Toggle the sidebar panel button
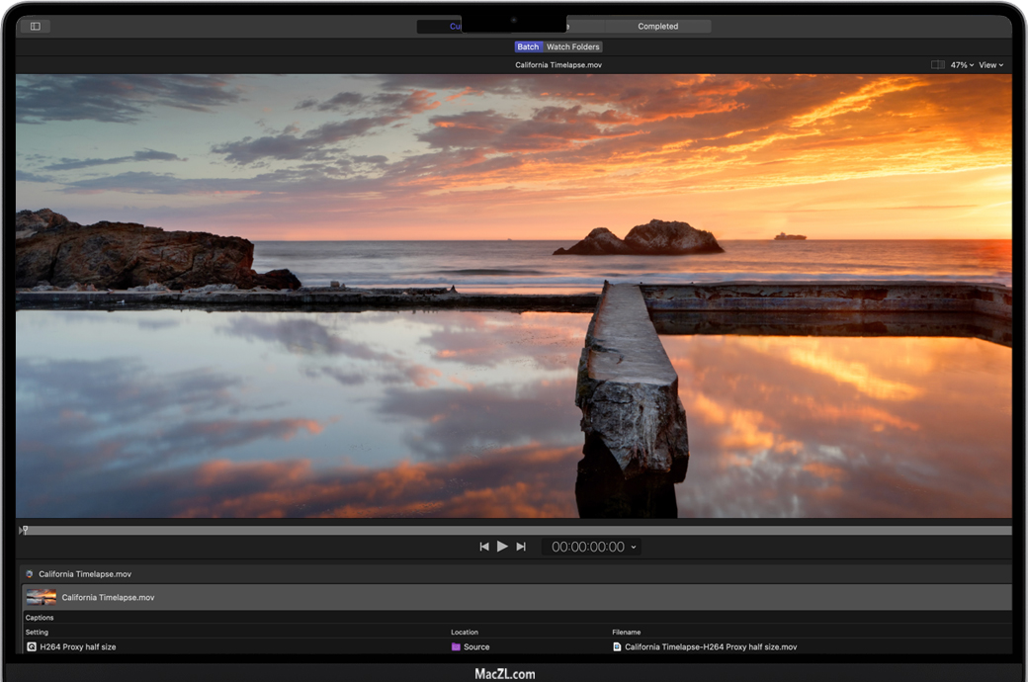Viewport: 1028px width, 682px height. coord(36,27)
